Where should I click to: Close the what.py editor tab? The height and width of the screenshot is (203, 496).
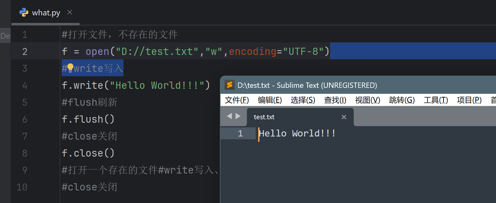[x=70, y=12]
